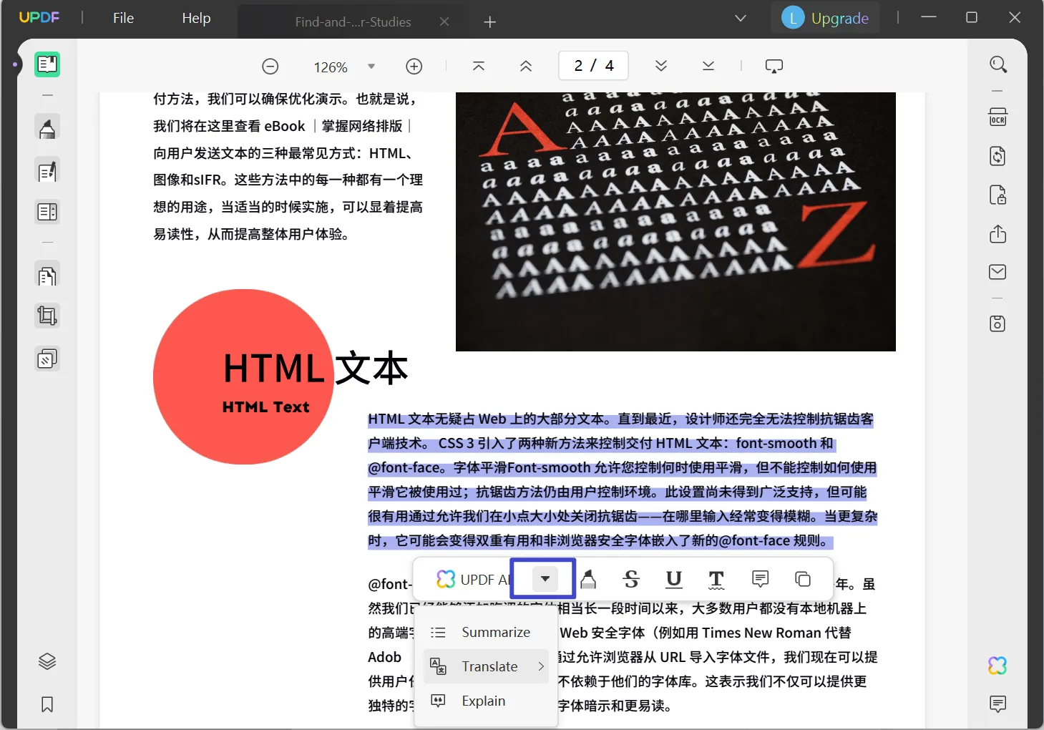Select the Crop Pages tool in sidebar

tap(47, 316)
